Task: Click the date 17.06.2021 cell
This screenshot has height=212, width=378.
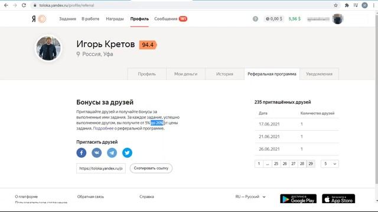Action: (269, 124)
